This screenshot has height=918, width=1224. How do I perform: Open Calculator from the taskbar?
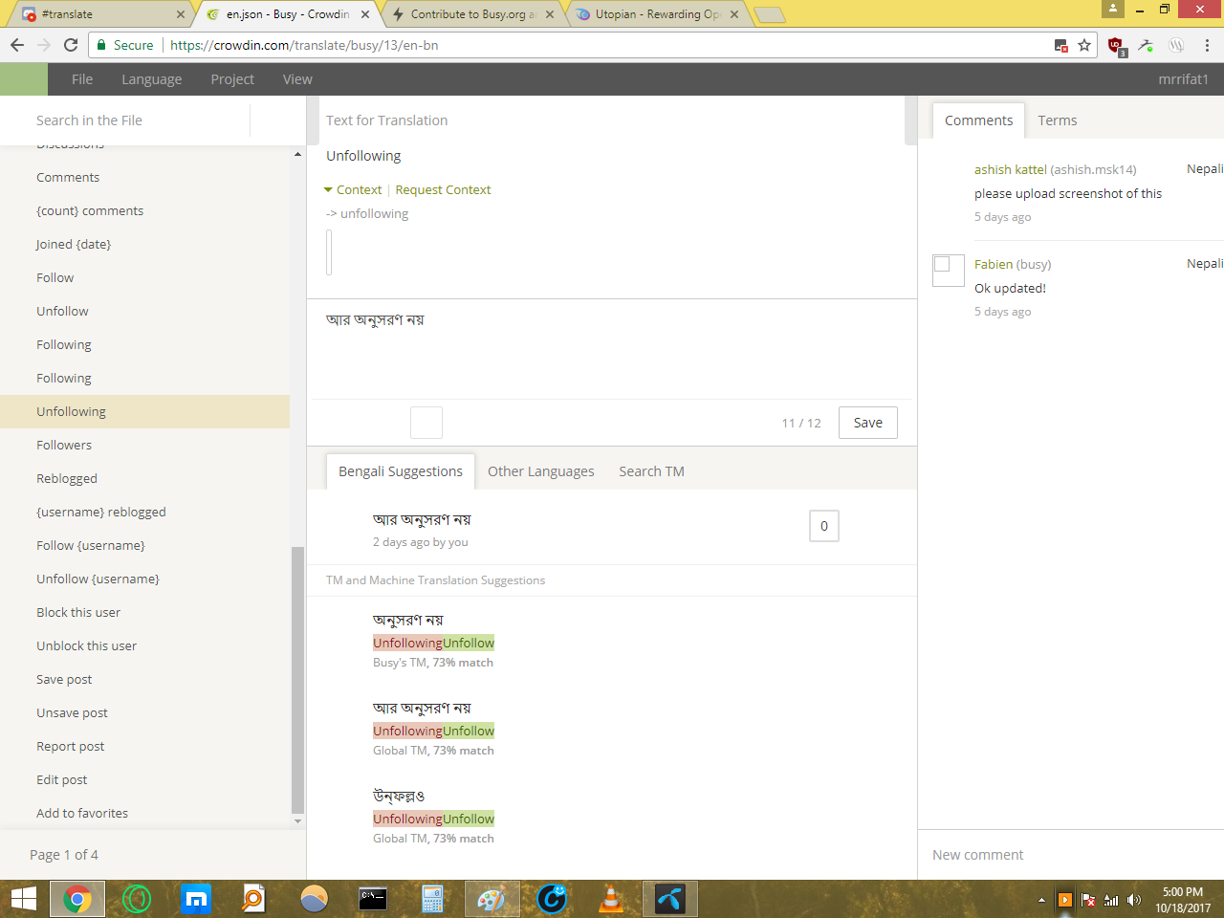(432, 899)
